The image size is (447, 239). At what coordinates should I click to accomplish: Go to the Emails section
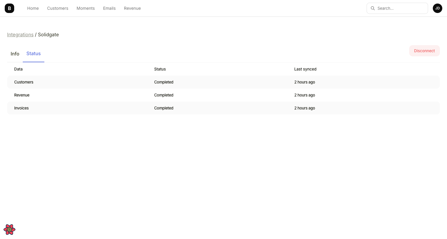pos(109,8)
